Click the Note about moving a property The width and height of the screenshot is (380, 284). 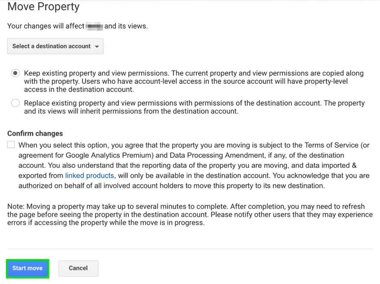[x=190, y=215]
